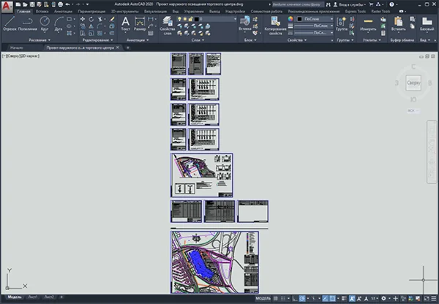439x304 pixels.
Task: Click the Move tool icon
Action: 83,19
